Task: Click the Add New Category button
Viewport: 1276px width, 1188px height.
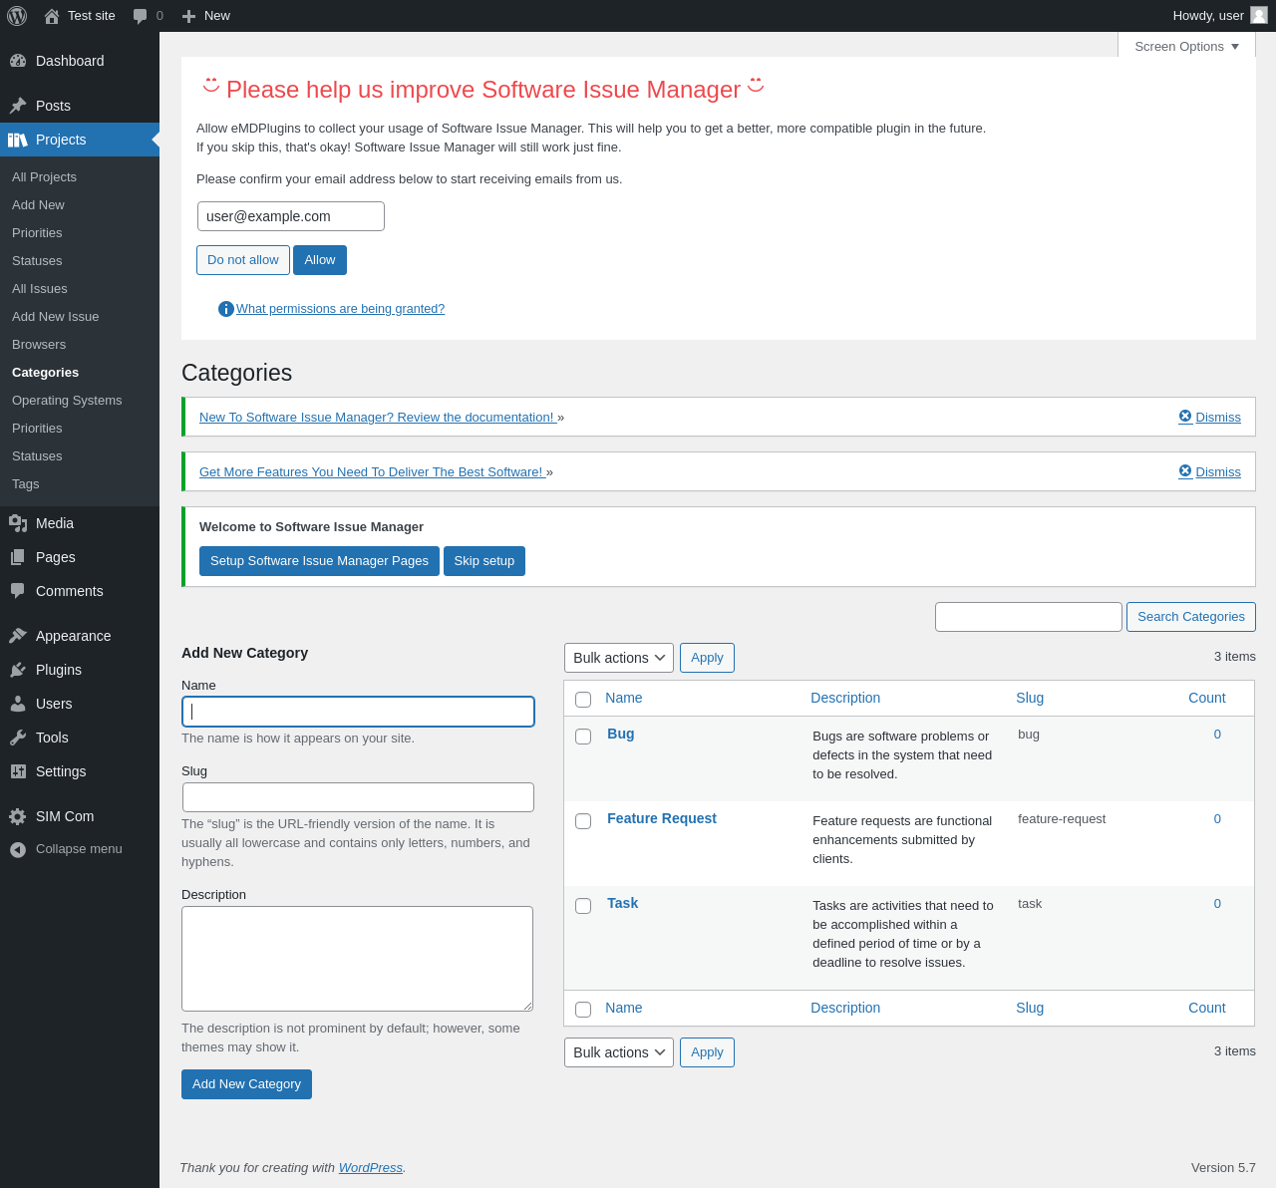Action: pos(246,1084)
